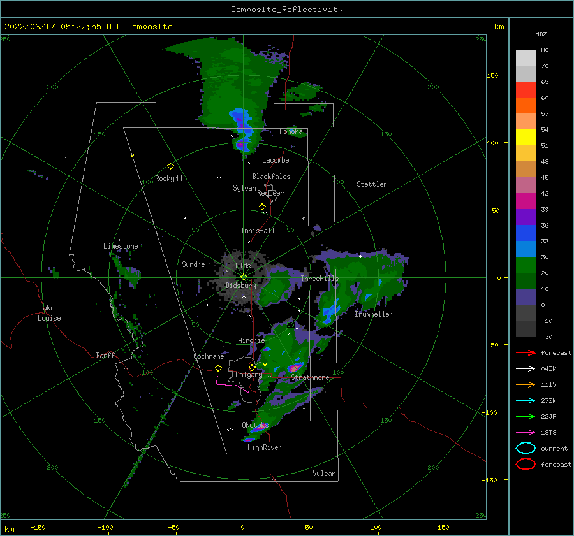Image resolution: width=574 pixels, height=536 pixels.
Task: Click the Drumheller city label
Action: pos(374,314)
